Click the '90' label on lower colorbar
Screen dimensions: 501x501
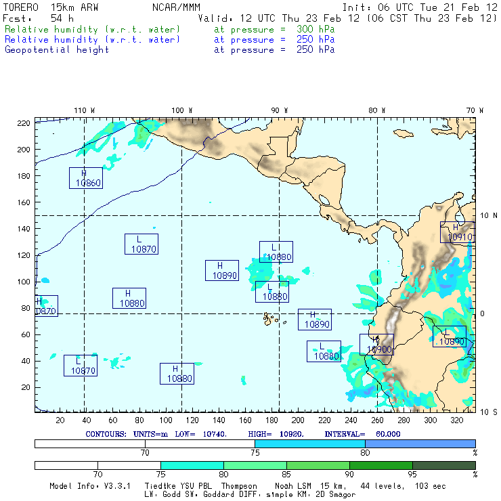click(x=349, y=475)
